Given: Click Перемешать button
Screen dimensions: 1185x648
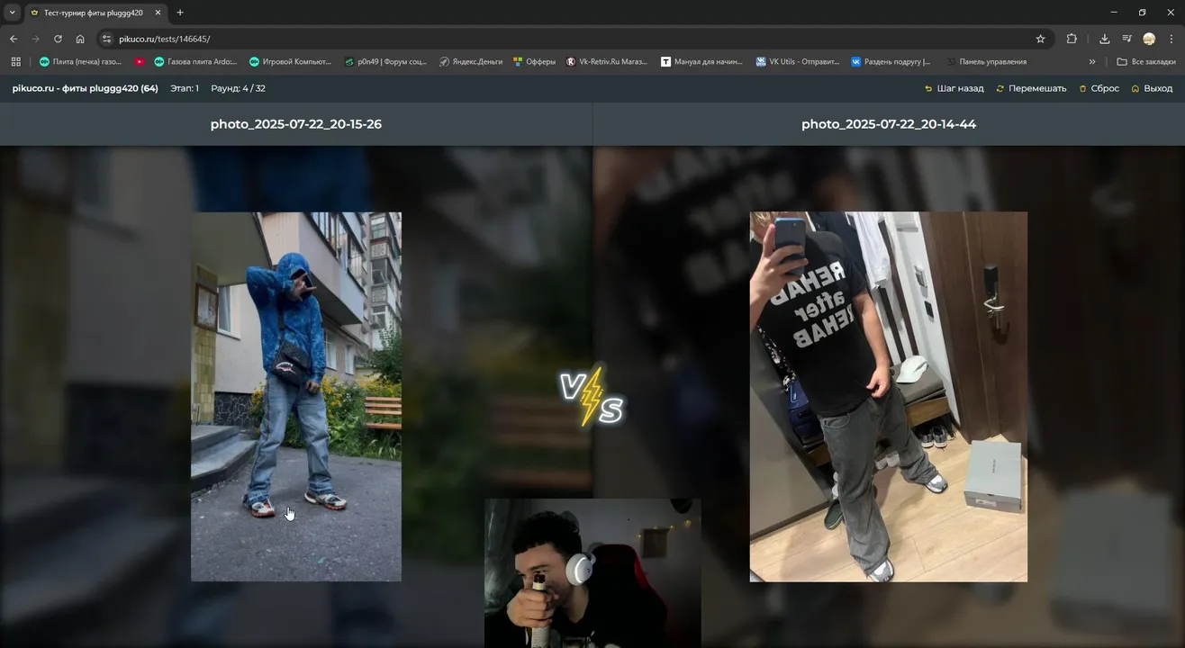Looking at the screenshot, I should 1031,88.
